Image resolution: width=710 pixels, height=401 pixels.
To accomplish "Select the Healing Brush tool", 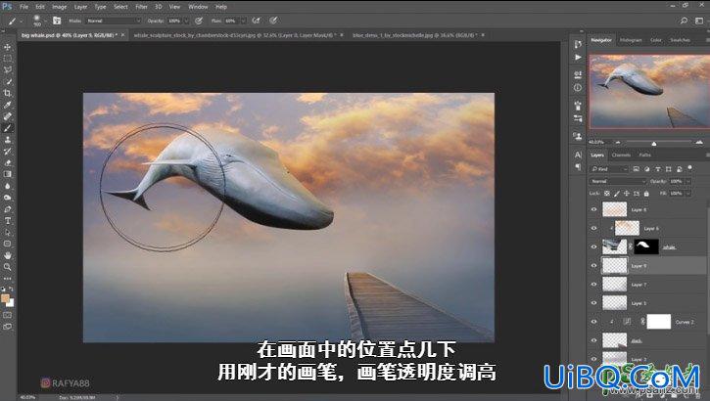I will tap(8, 116).
